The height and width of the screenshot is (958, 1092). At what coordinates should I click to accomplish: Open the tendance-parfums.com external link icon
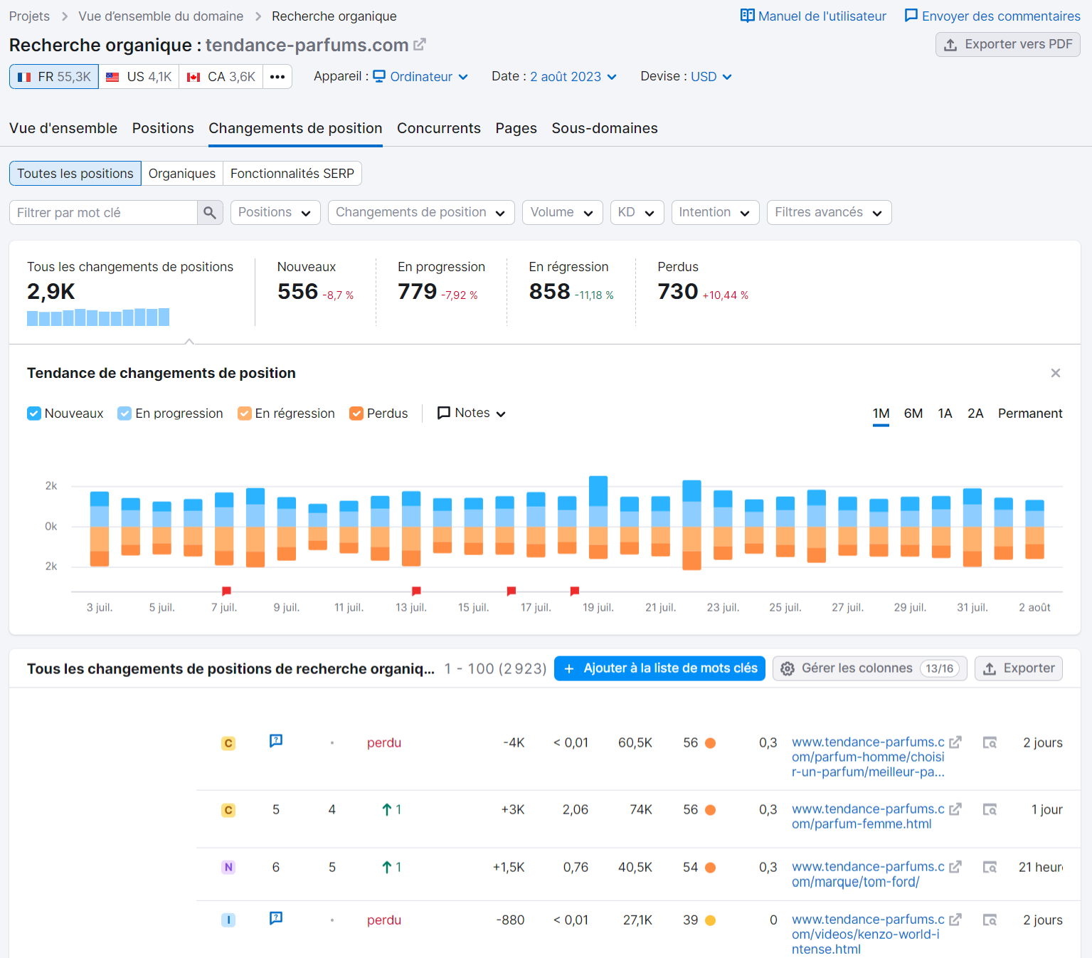[420, 44]
